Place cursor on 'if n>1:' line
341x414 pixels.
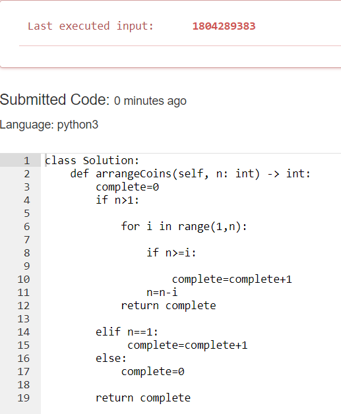pyautogui.click(x=117, y=200)
